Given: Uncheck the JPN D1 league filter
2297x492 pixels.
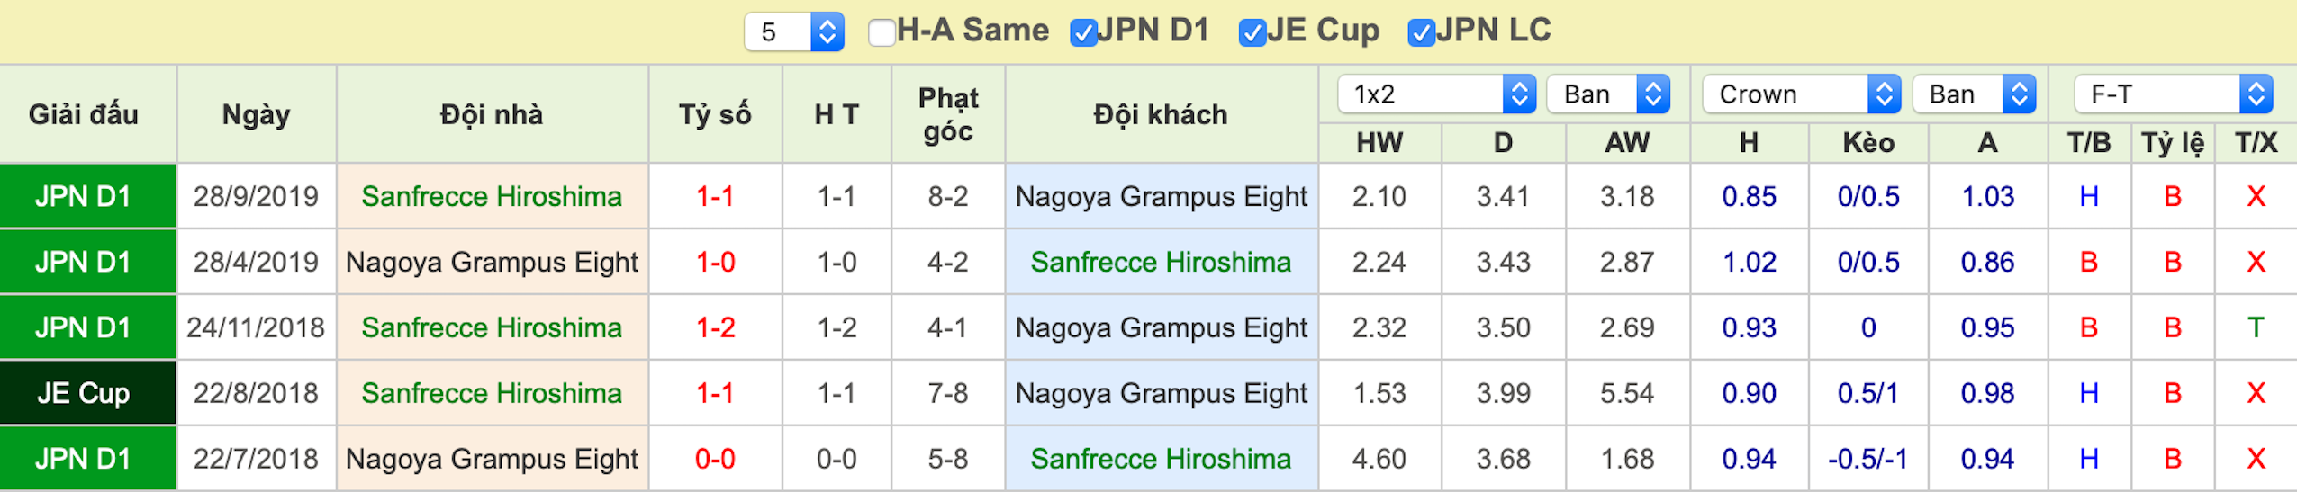Looking at the screenshot, I should (x=1082, y=32).
